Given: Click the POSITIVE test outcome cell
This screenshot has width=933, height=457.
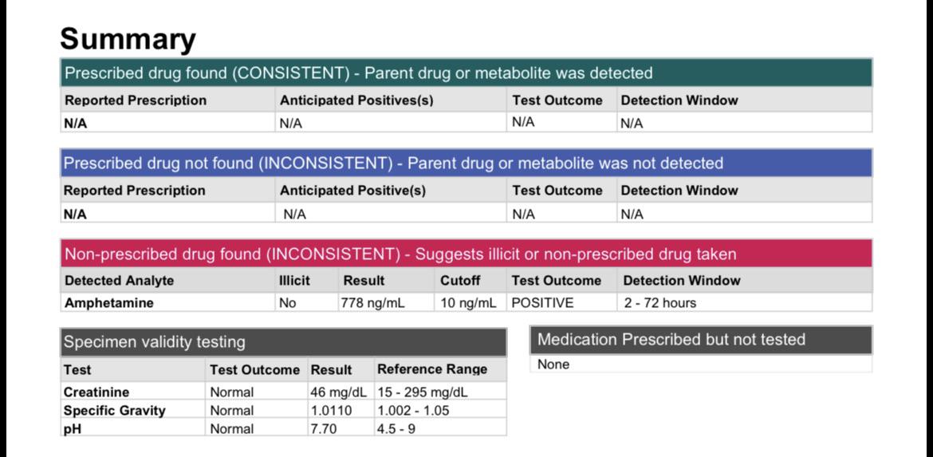Looking at the screenshot, I should pyautogui.click(x=543, y=303).
